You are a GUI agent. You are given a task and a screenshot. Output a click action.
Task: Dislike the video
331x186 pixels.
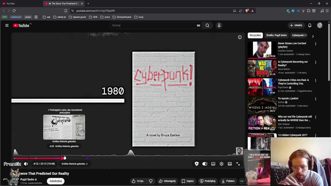pos(151,181)
